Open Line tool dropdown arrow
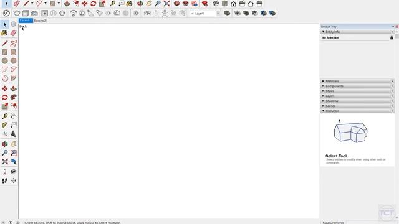399x224 pixels. (32, 4)
